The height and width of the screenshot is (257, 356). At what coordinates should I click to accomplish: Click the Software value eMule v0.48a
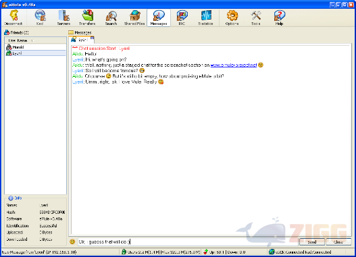tap(51, 219)
